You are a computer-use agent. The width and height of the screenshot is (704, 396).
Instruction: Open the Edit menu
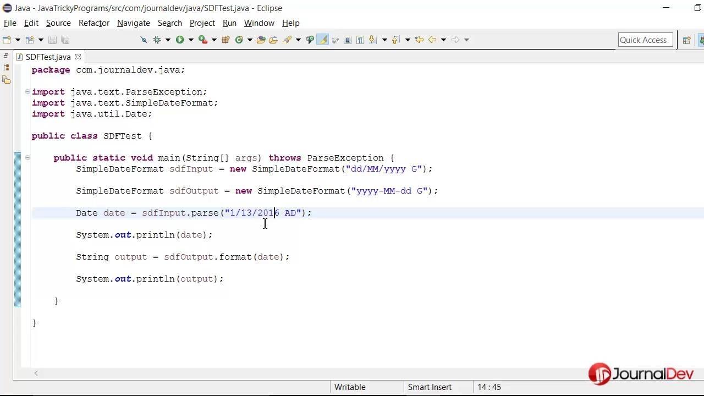click(x=31, y=23)
